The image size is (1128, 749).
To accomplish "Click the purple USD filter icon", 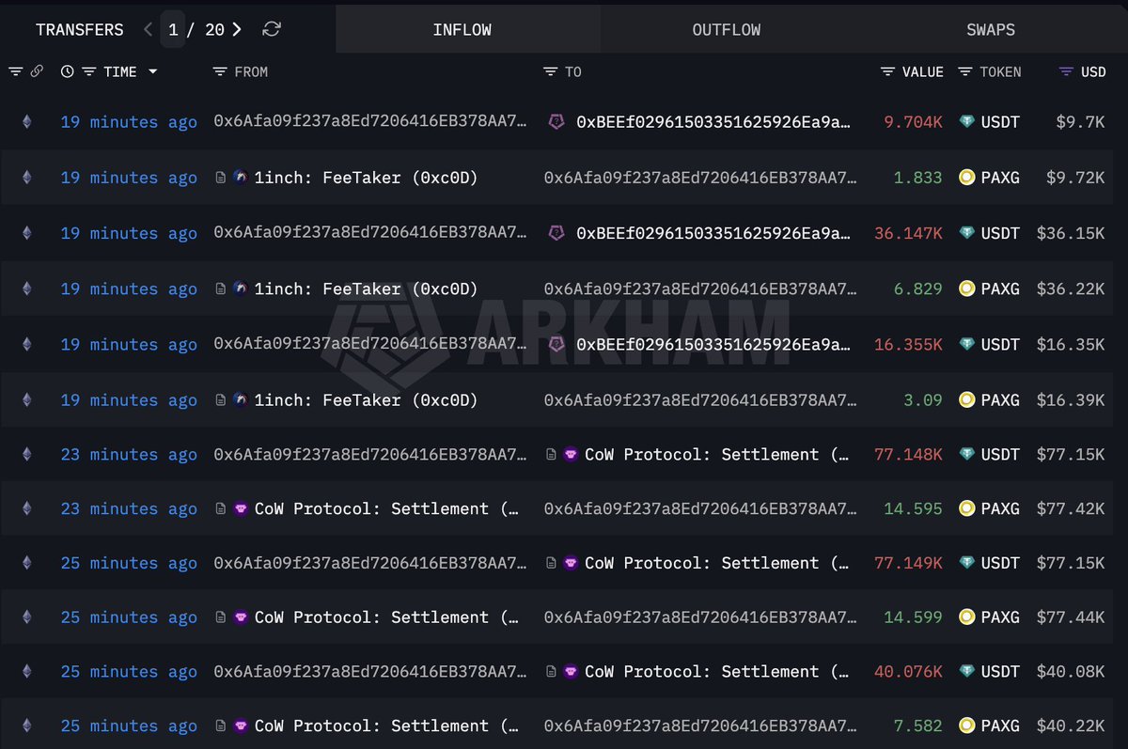I will pos(1066,71).
